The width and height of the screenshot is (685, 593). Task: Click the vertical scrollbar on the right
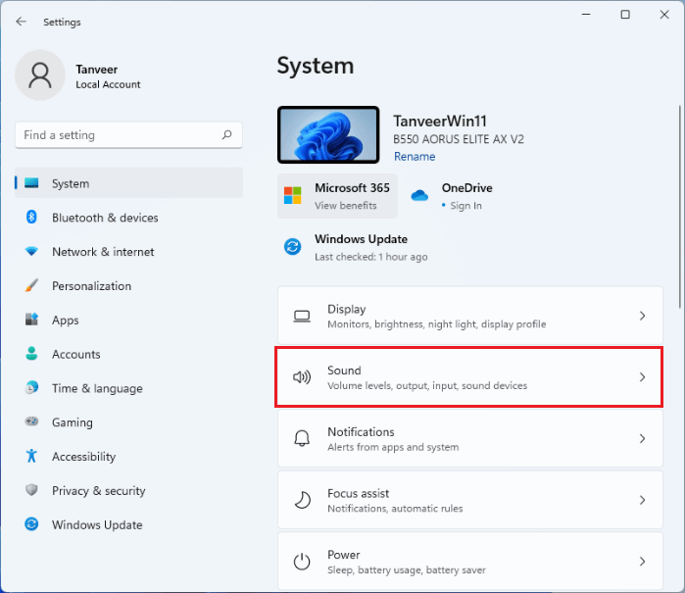click(680, 206)
